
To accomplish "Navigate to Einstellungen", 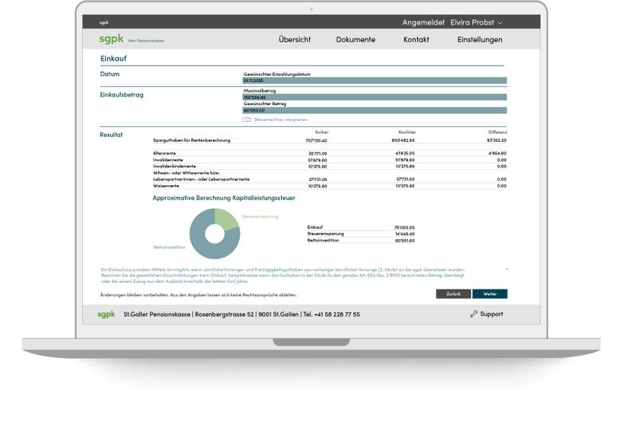I will [480, 40].
